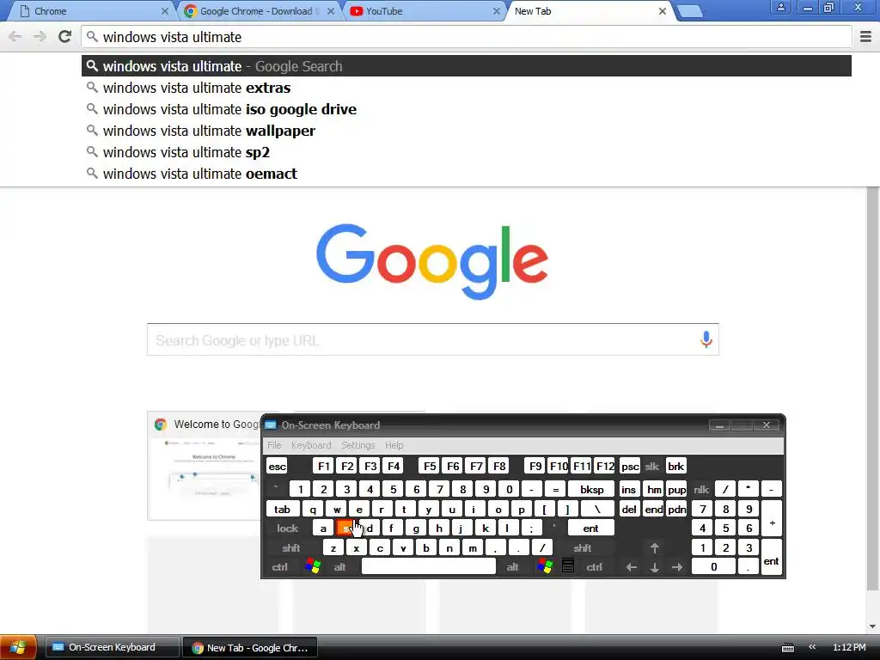Click the microphone voice search icon
Image resolution: width=880 pixels, height=660 pixels.
tap(706, 339)
